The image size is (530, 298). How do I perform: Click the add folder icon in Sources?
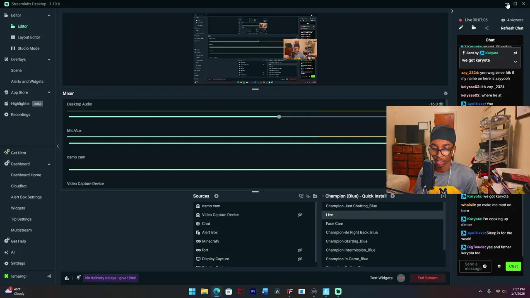[315, 196]
